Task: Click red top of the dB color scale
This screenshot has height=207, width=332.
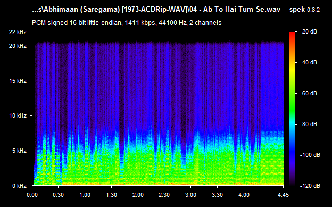Action: point(292,35)
